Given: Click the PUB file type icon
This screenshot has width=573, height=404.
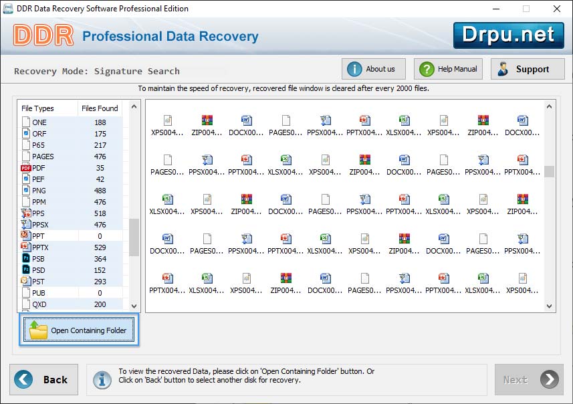Looking at the screenshot, I should [x=26, y=292].
